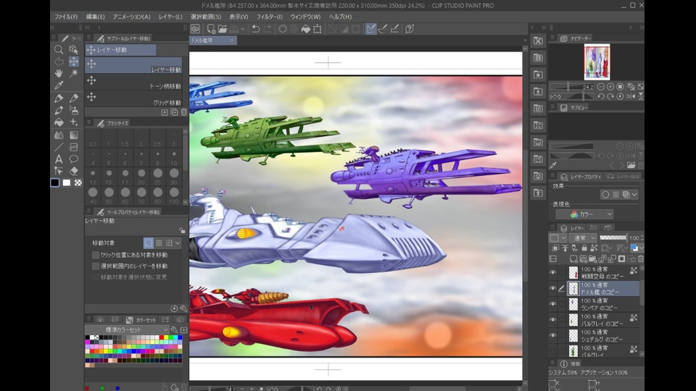Select the Zoom magnifier tool
This screenshot has width=696, height=391.
[x=59, y=50]
